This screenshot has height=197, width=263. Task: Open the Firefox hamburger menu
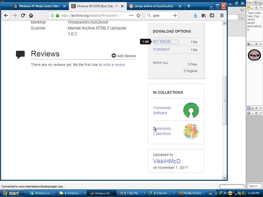point(222,15)
